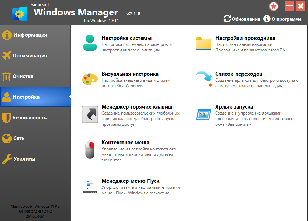Click the О программе button

[x=282, y=19]
